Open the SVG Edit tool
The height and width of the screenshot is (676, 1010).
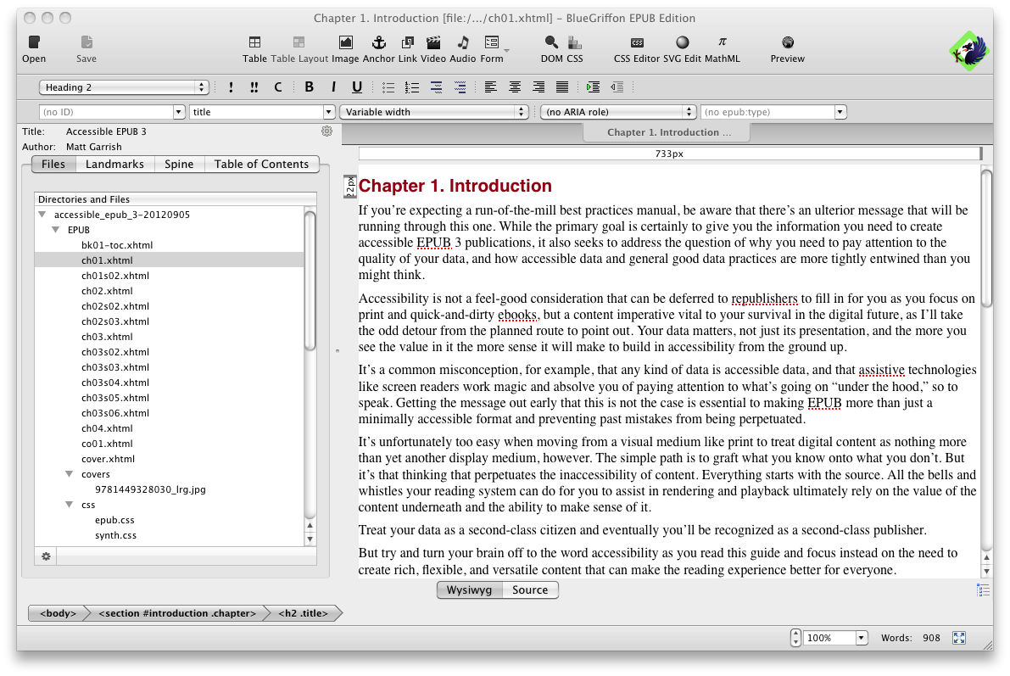(682, 42)
